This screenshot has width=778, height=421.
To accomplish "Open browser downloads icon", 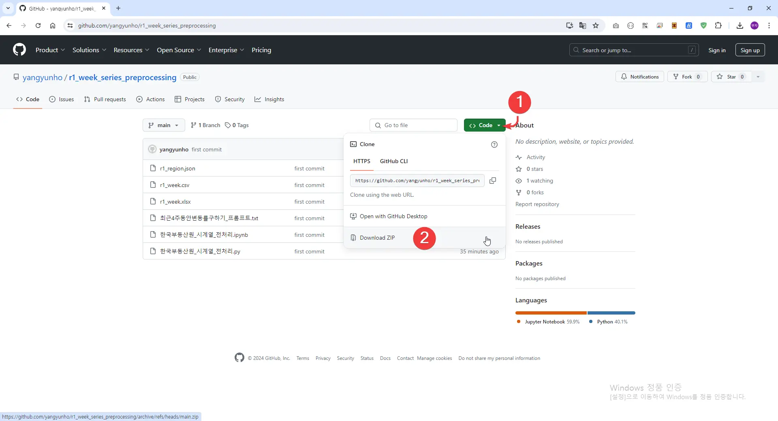I will click(x=740, y=26).
